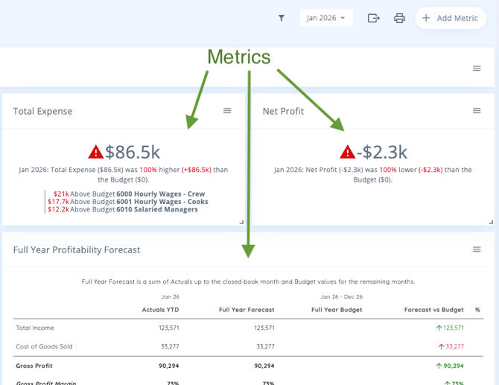The width and height of the screenshot is (499, 385).
Task: Open Full Year Profitability Forecast menu
Action: (477, 249)
